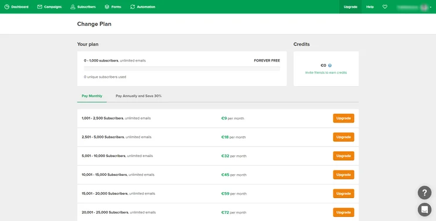Click Upgrade in the top navigation
This screenshot has height=221, width=436.
coord(350,6)
